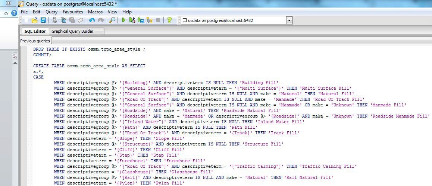
Task: Open the View menu
Action: [112, 12]
